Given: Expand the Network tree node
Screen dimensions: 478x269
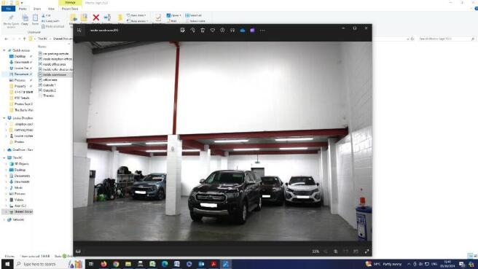Looking at the screenshot, I should [x=4, y=219].
